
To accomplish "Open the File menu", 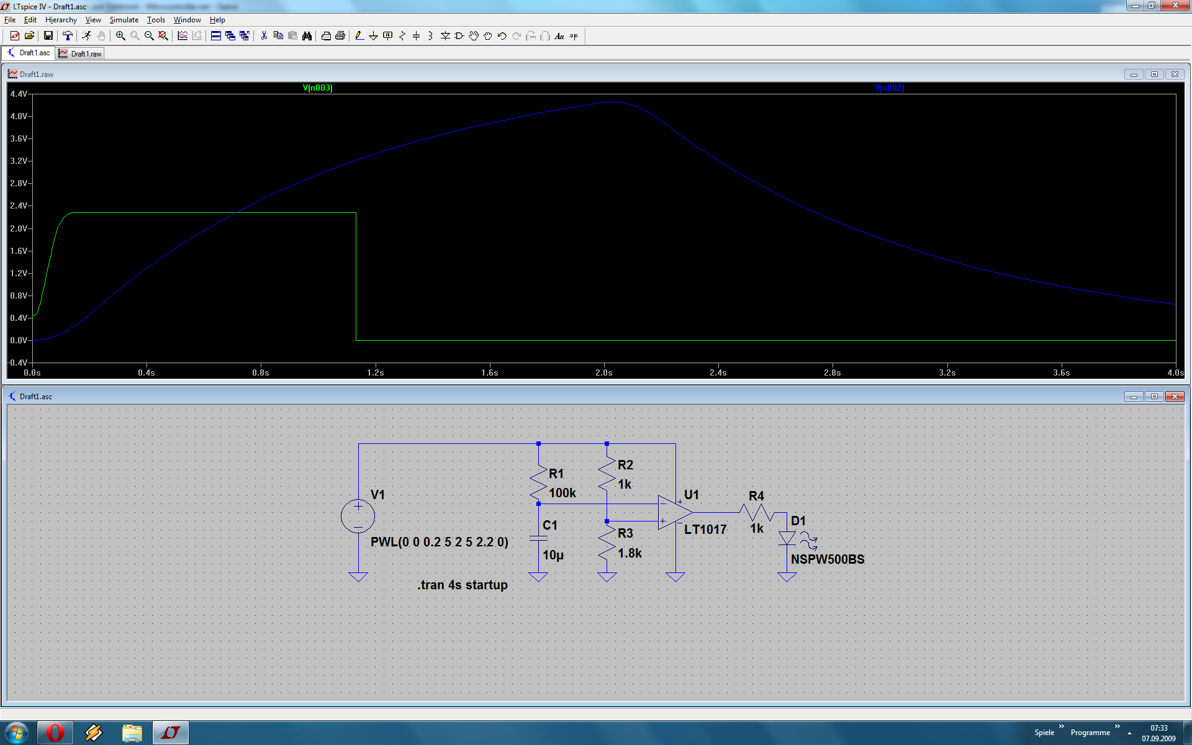I will click(x=10, y=20).
